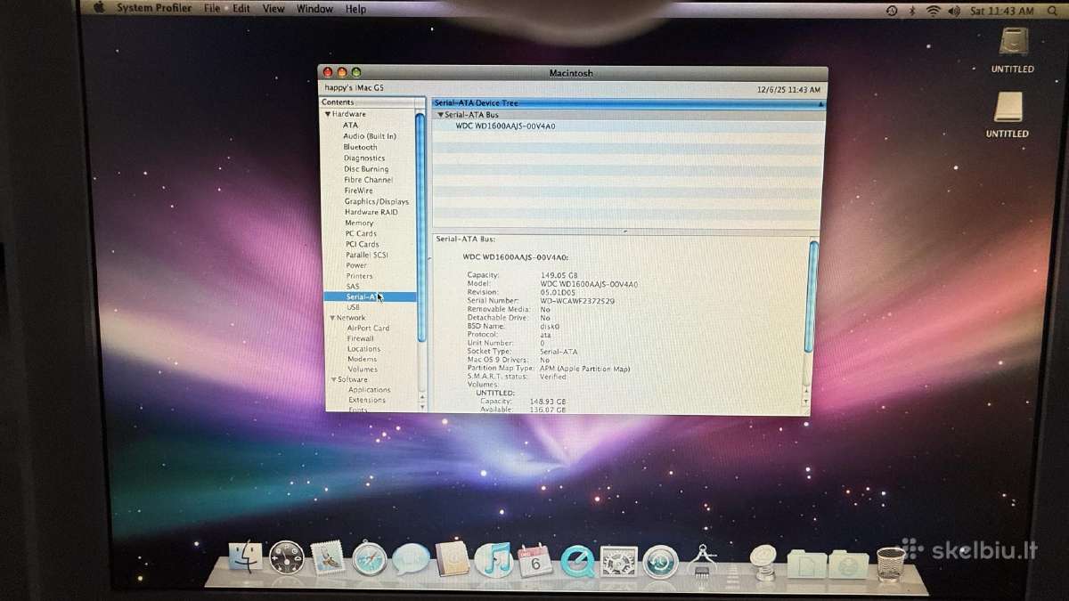Select Disc Burning in the sidebar
Image resolution: width=1069 pixels, height=601 pixels.
366,169
